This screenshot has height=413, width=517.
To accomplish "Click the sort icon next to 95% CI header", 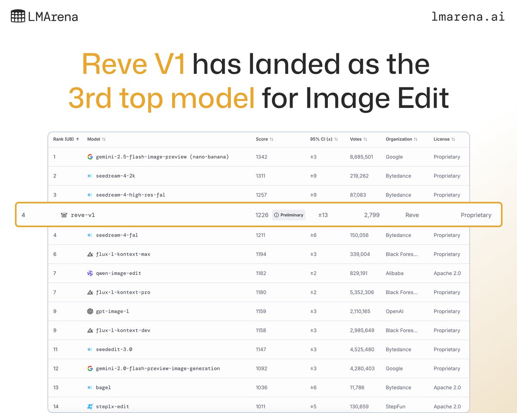I will pos(336,139).
